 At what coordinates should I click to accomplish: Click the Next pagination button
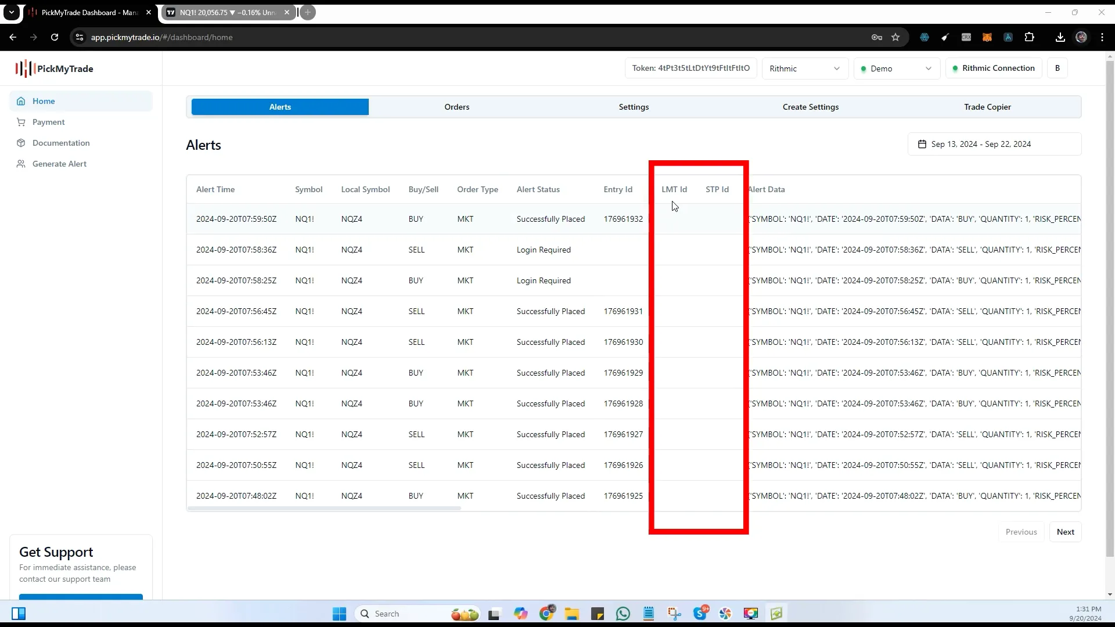pyautogui.click(x=1065, y=531)
